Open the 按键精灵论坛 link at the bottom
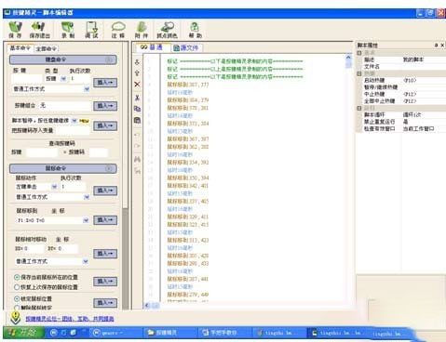The image size is (446, 342). 70,319
